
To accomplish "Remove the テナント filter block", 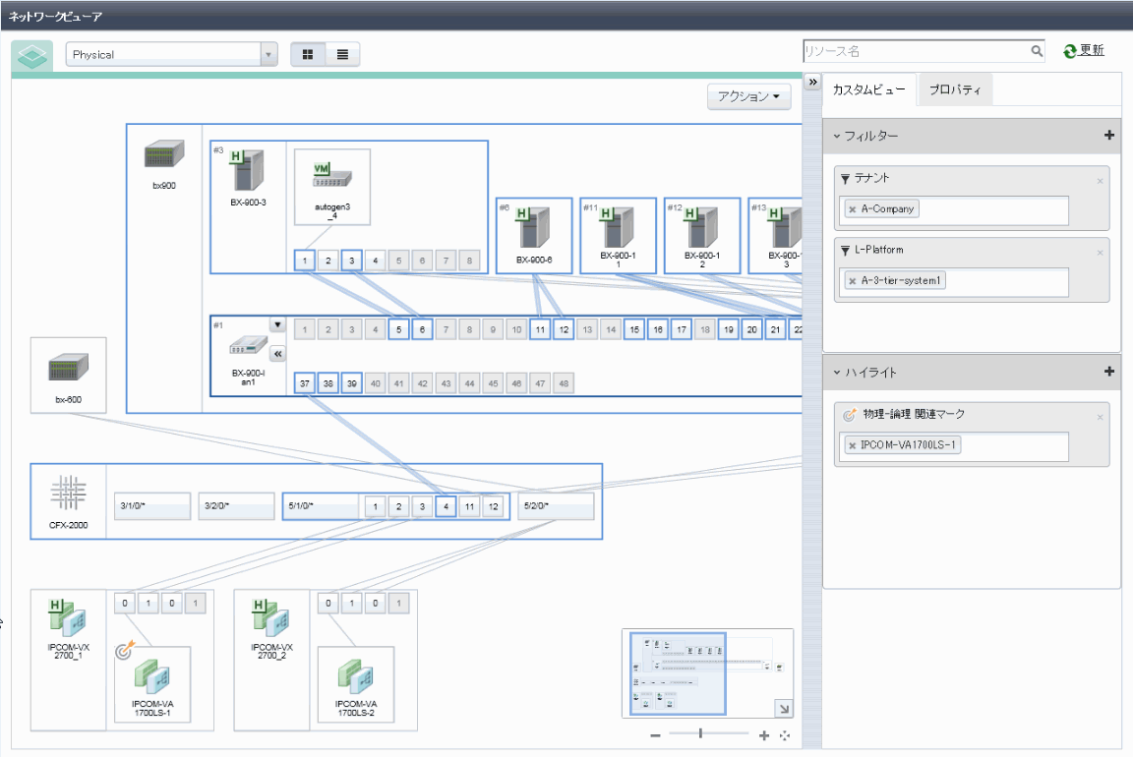I will tap(1100, 181).
